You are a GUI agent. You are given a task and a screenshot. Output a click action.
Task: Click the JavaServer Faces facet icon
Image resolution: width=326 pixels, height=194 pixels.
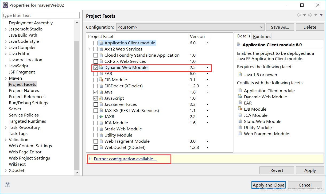point(101,104)
